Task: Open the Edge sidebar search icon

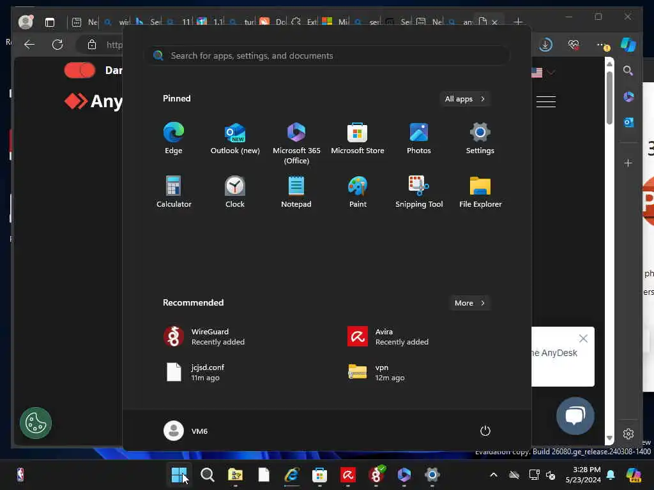Action: [x=628, y=70]
